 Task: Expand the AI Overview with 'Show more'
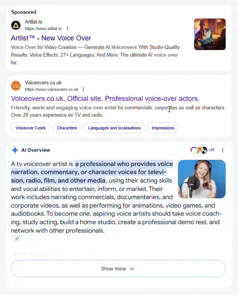[118, 269]
